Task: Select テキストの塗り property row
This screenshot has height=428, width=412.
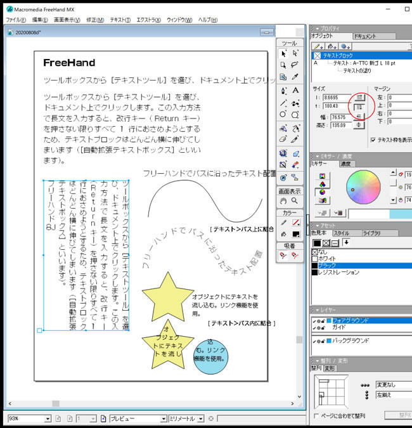Action: [357, 70]
